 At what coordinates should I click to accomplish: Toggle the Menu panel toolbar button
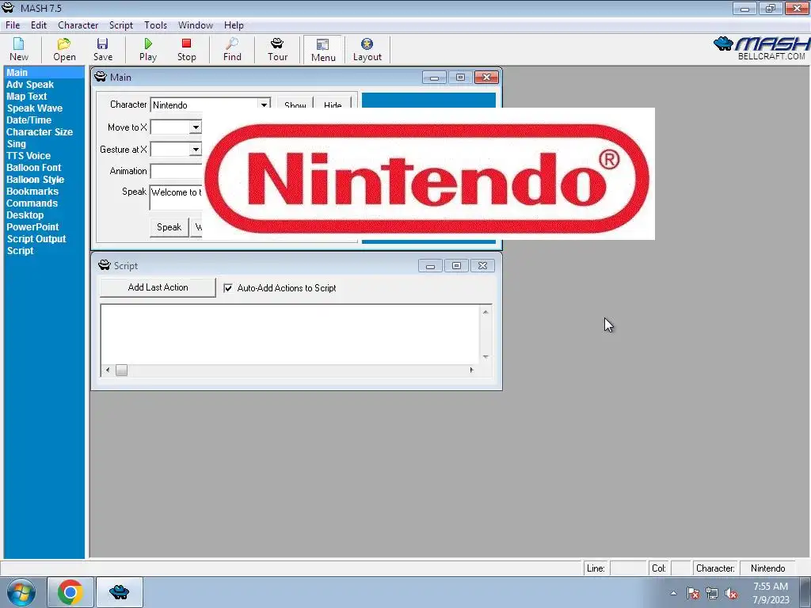pyautogui.click(x=323, y=50)
